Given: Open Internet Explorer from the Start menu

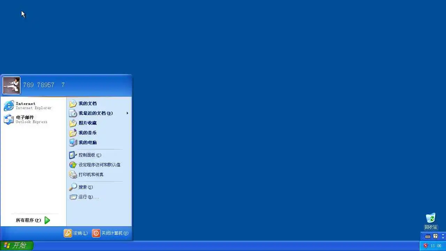Looking at the screenshot, I should [33, 106].
